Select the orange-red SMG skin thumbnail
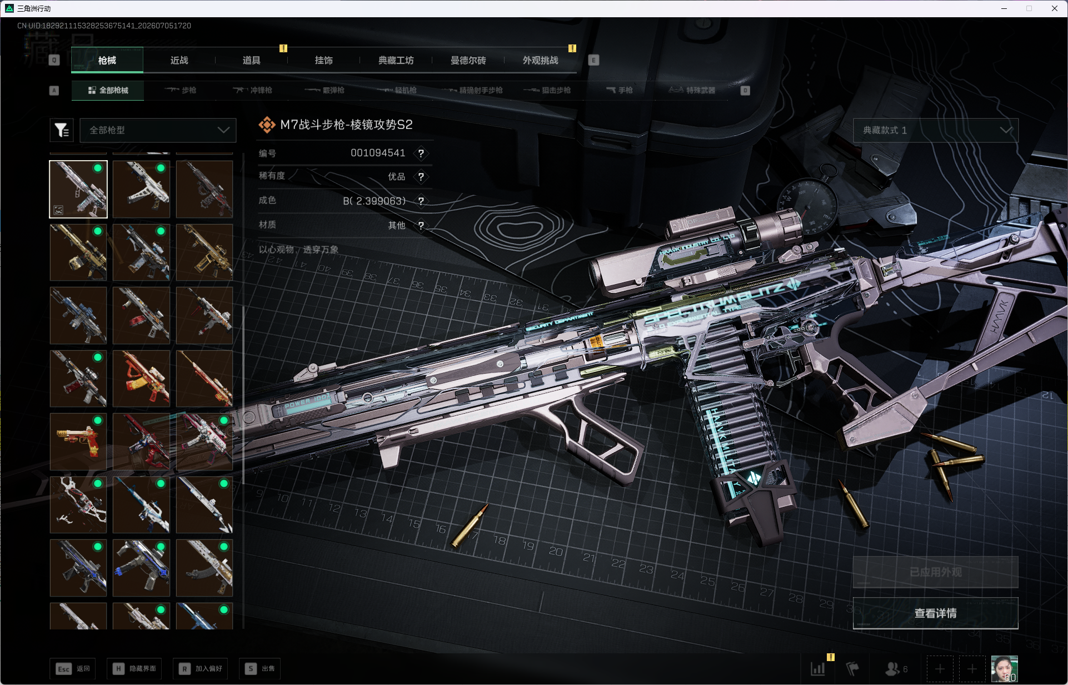Image resolution: width=1068 pixels, height=685 pixels. tap(141, 379)
